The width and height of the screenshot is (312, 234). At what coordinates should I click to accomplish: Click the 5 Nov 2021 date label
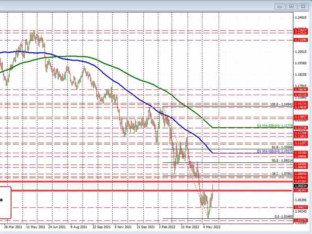click(x=123, y=227)
